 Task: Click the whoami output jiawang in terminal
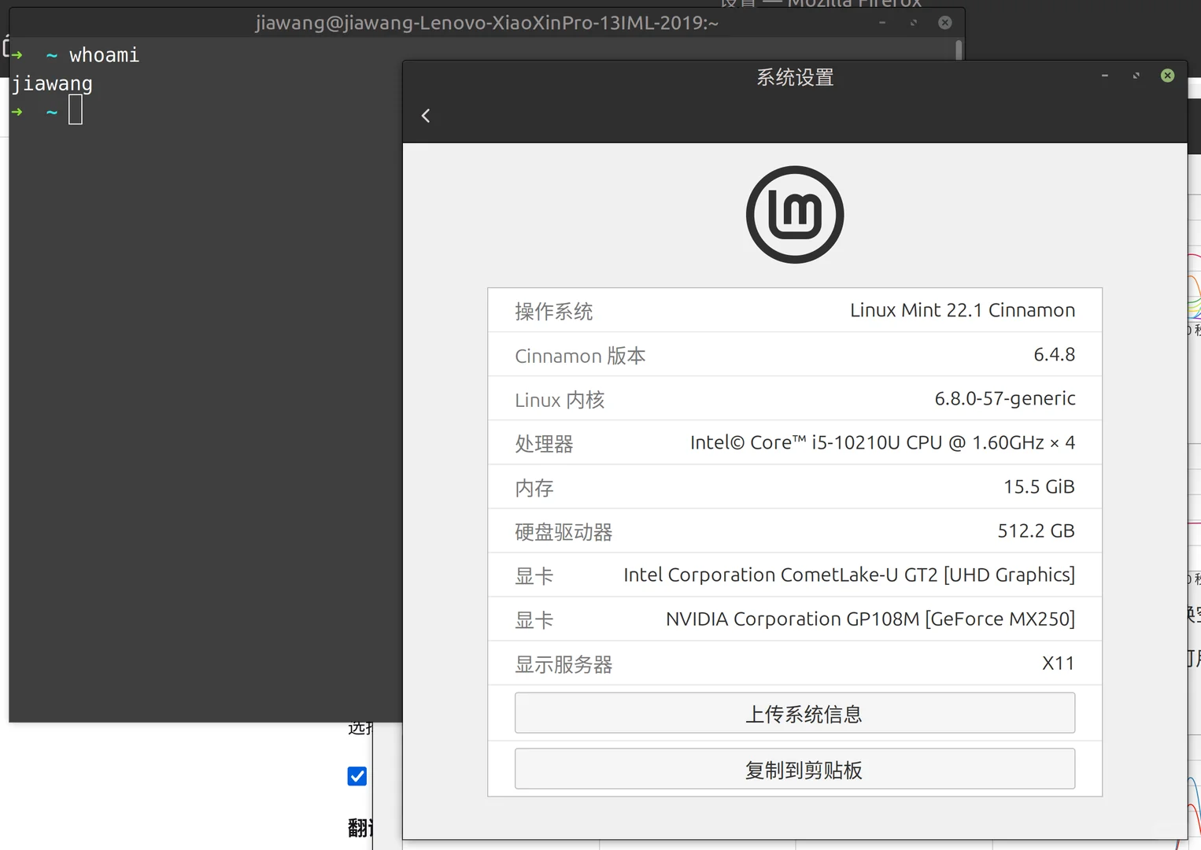pos(52,83)
